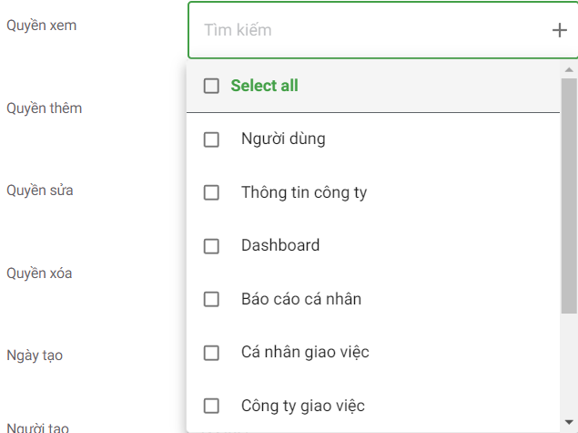Check the Báo cáo cá nhân checkbox

[212, 299]
